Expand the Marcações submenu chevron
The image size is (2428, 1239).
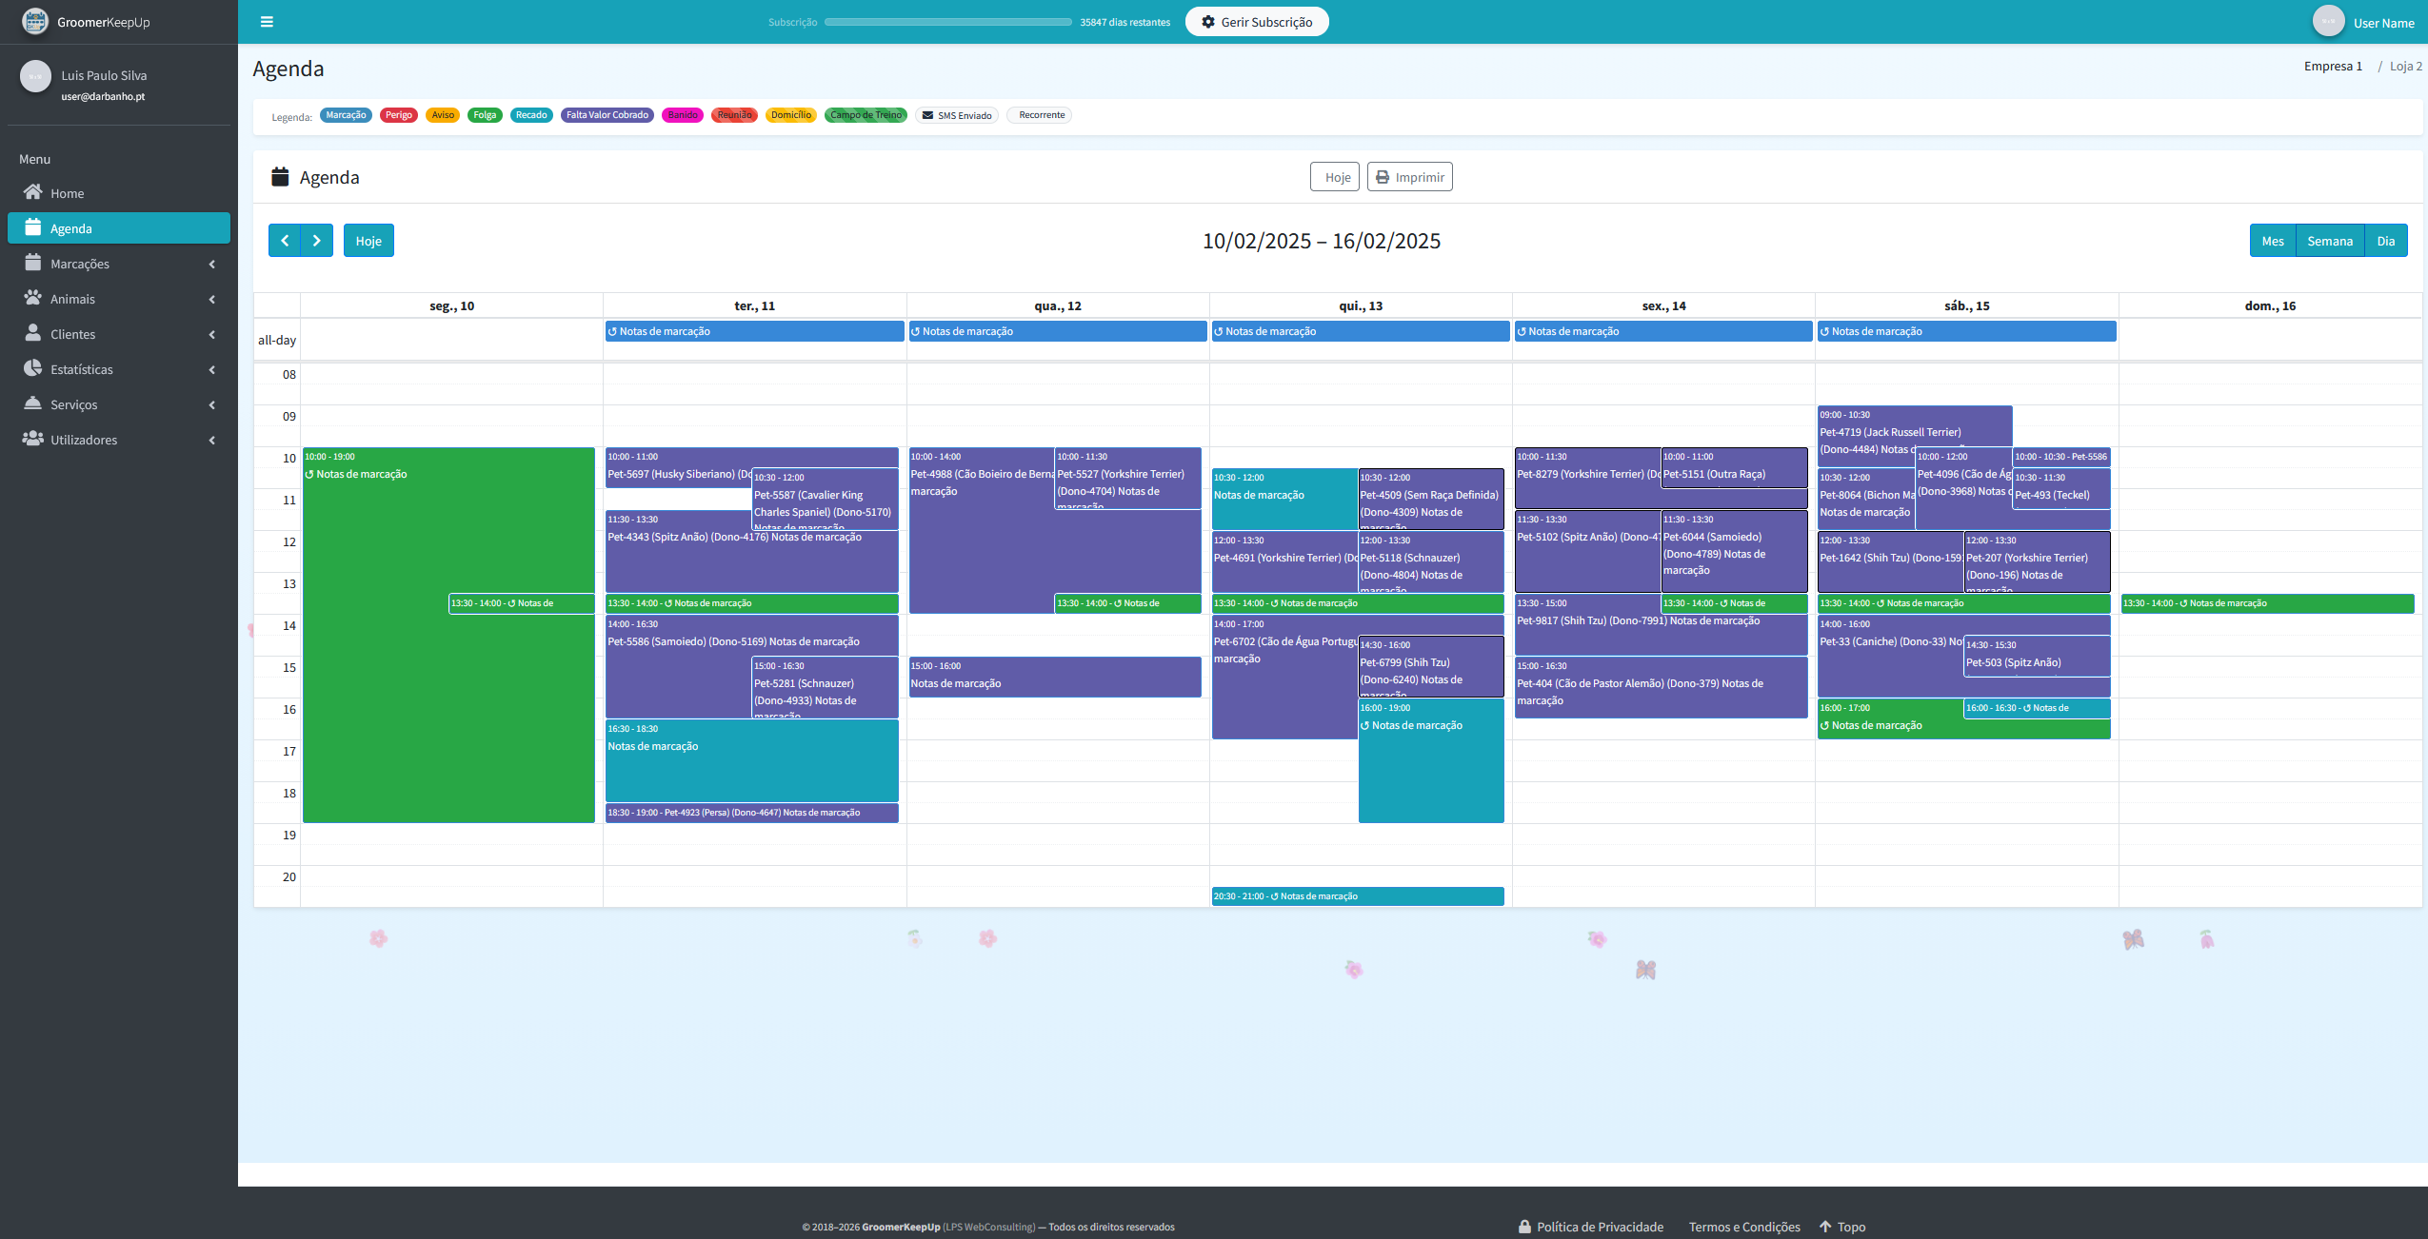[x=211, y=264]
